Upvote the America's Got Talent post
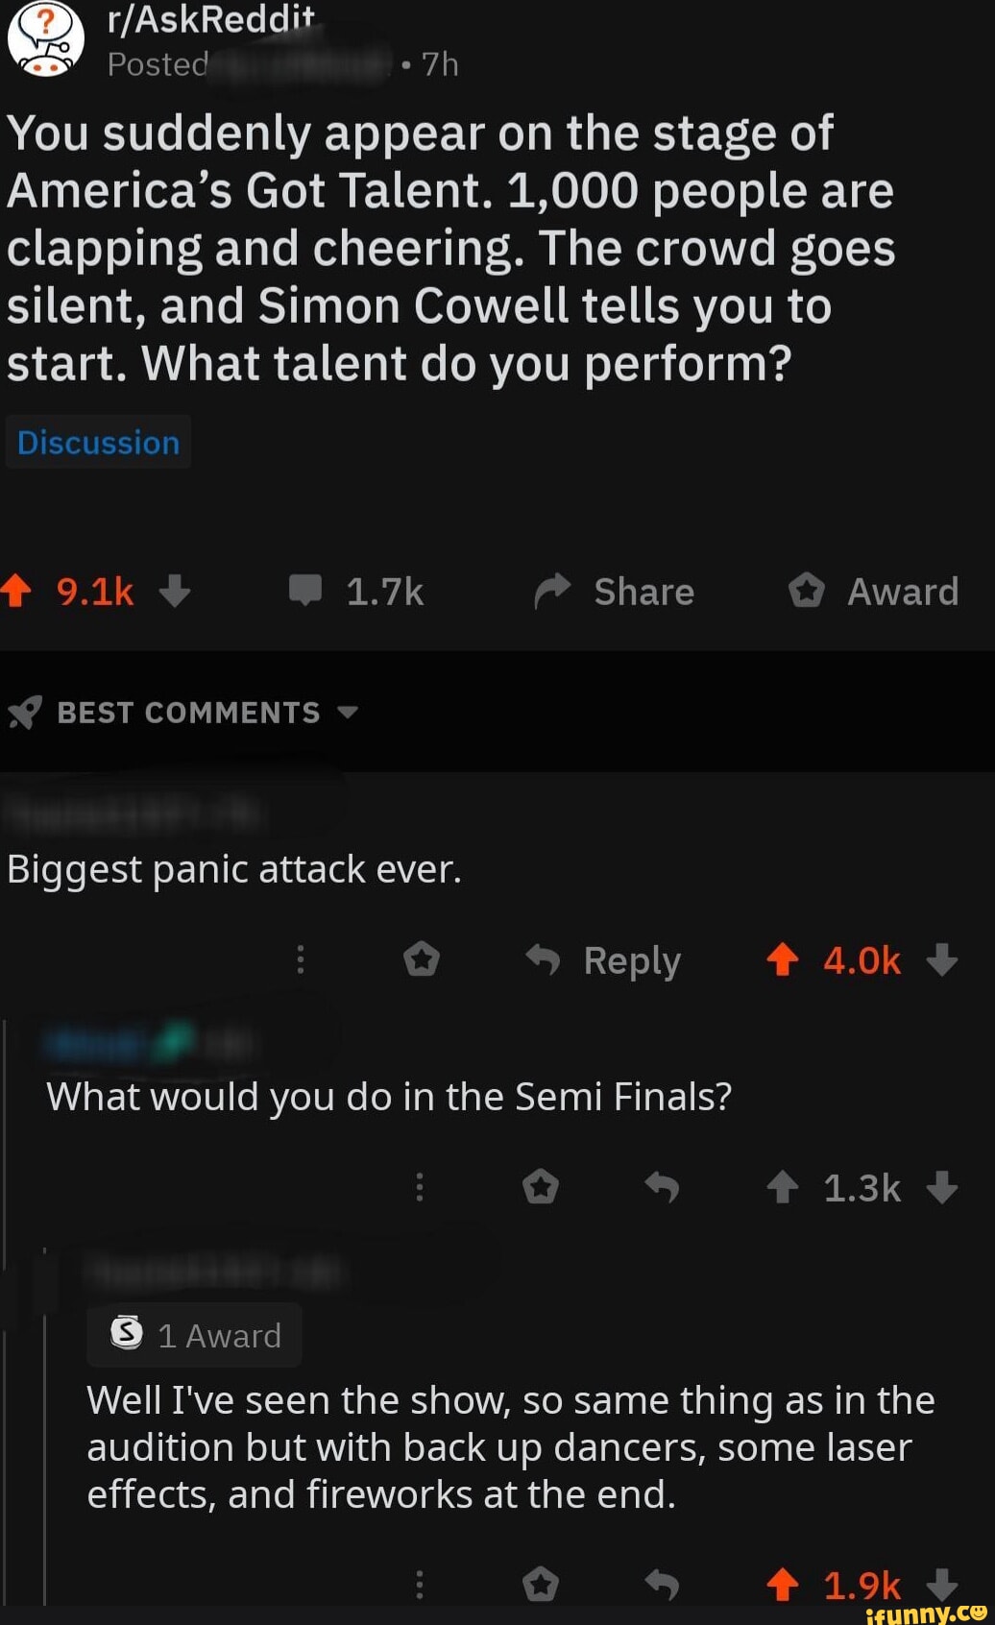 tap(16, 591)
